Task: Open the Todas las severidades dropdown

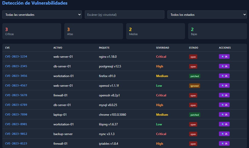Action: pyautogui.click(x=42, y=14)
